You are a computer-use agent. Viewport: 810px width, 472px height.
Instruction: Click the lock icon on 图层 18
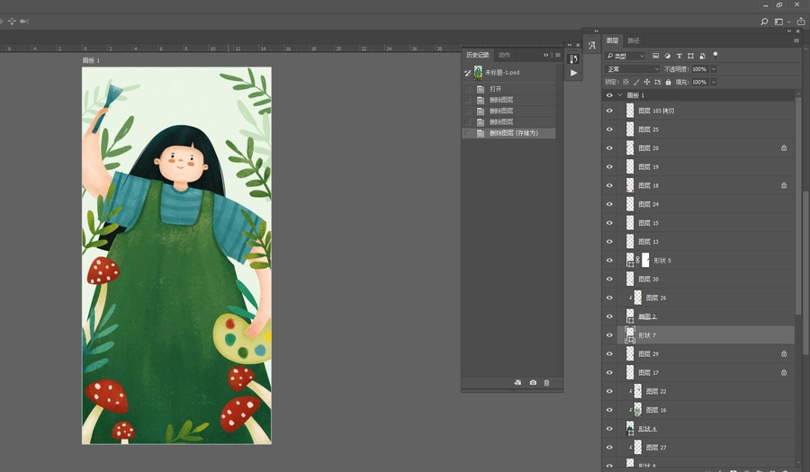(x=784, y=185)
